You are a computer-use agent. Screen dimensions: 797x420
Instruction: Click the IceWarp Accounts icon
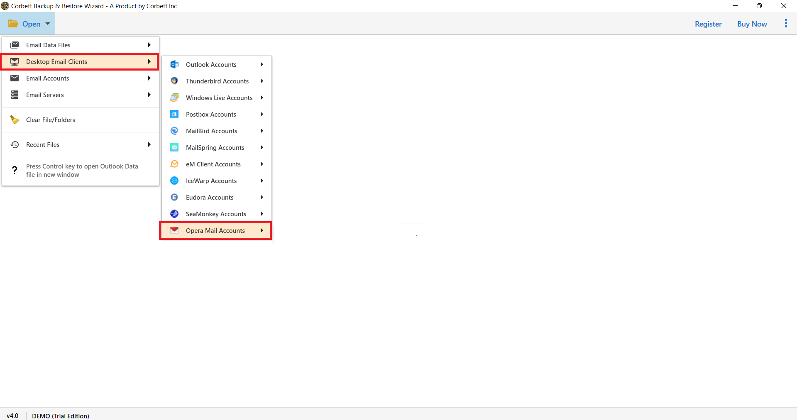click(x=174, y=181)
